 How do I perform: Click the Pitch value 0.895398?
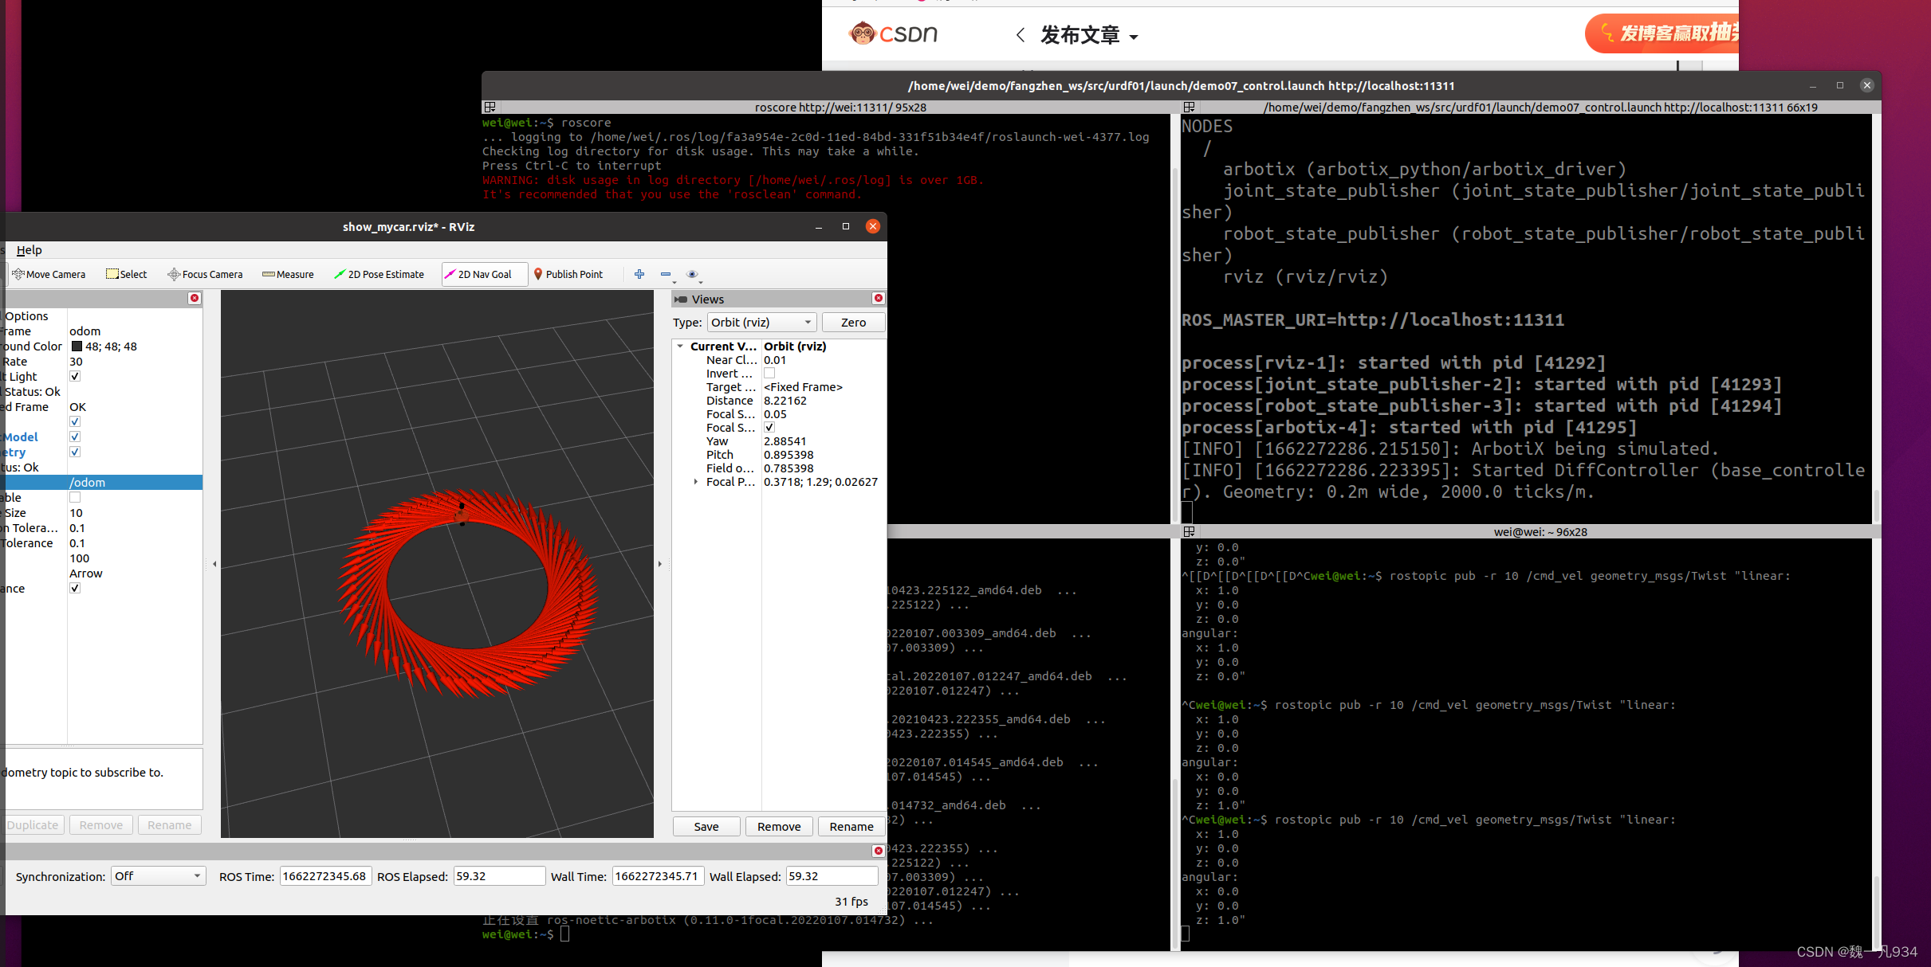[x=789, y=455]
